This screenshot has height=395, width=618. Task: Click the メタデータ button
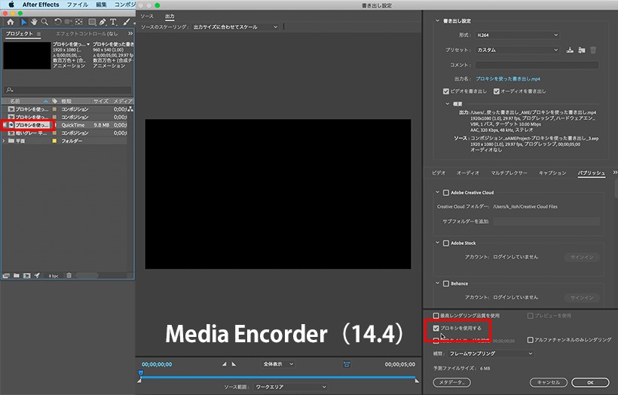pyautogui.click(x=451, y=382)
